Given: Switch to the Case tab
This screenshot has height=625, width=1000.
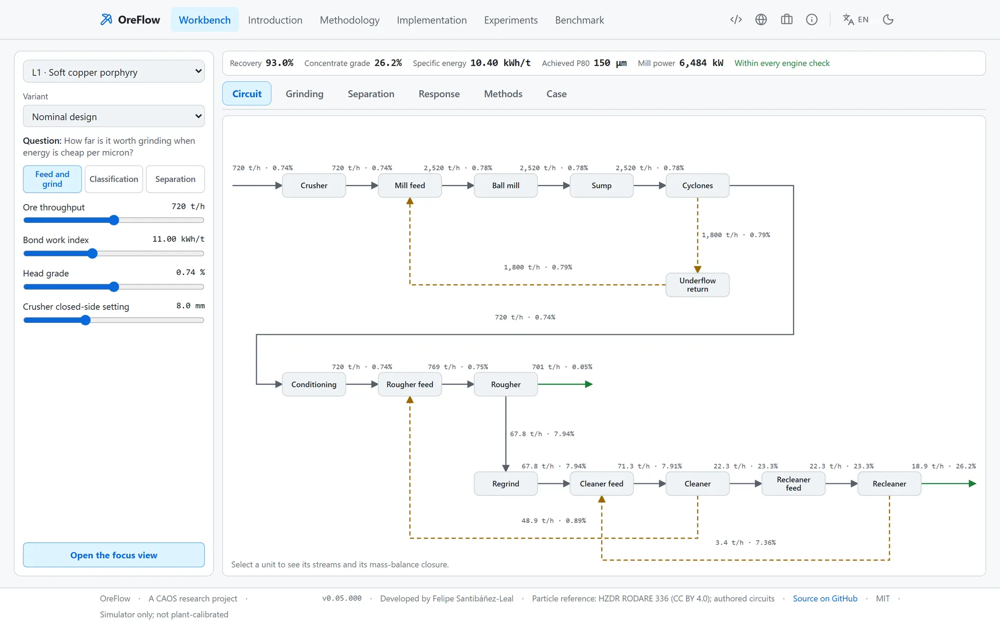Looking at the screenshot, I should pos(556,94).
